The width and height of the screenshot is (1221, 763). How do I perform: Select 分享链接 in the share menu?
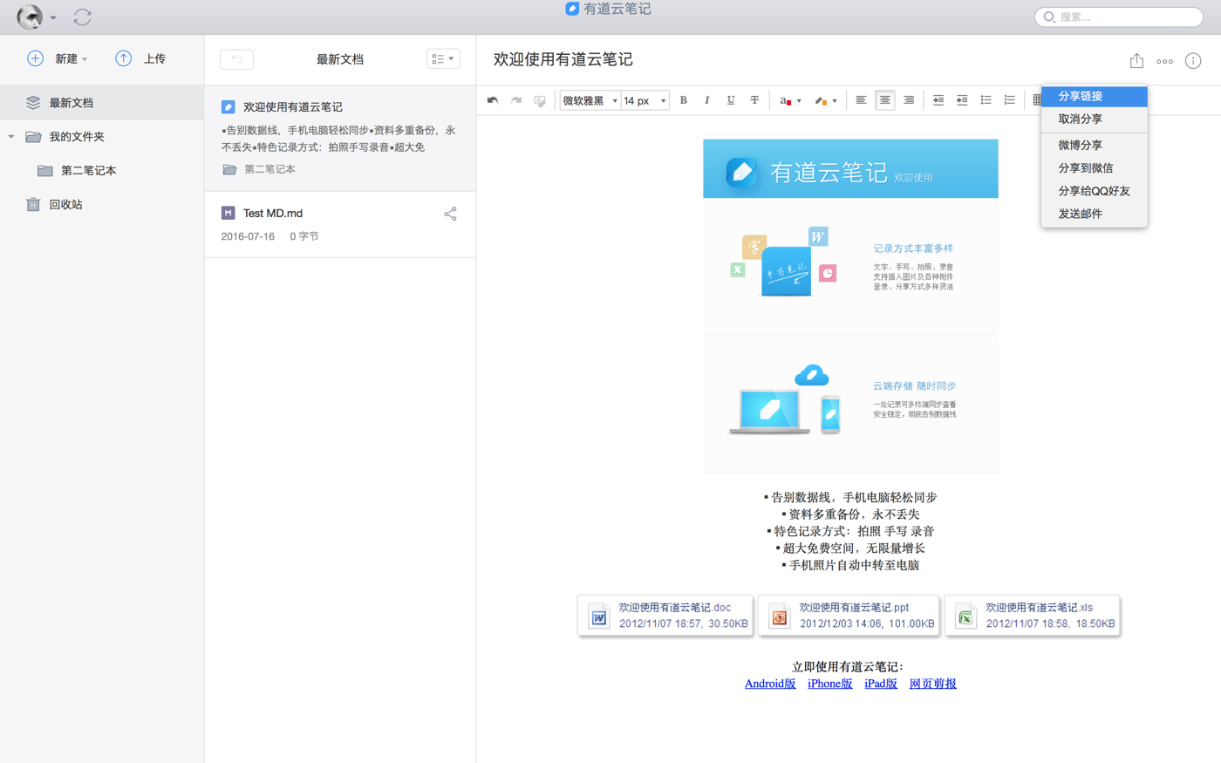[x=1095, y=96]
